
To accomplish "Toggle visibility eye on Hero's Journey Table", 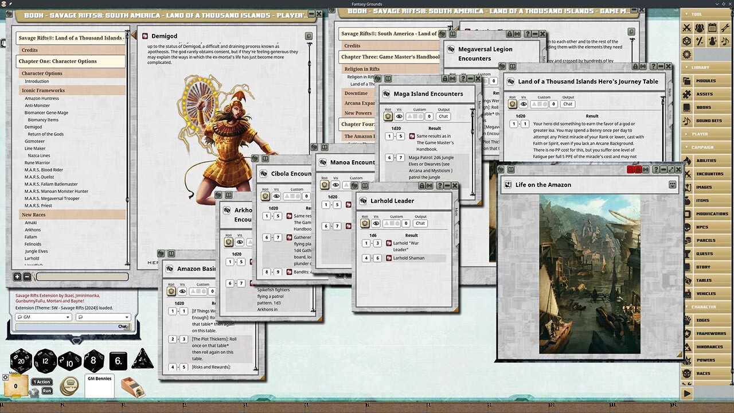I will coord(524,103).
